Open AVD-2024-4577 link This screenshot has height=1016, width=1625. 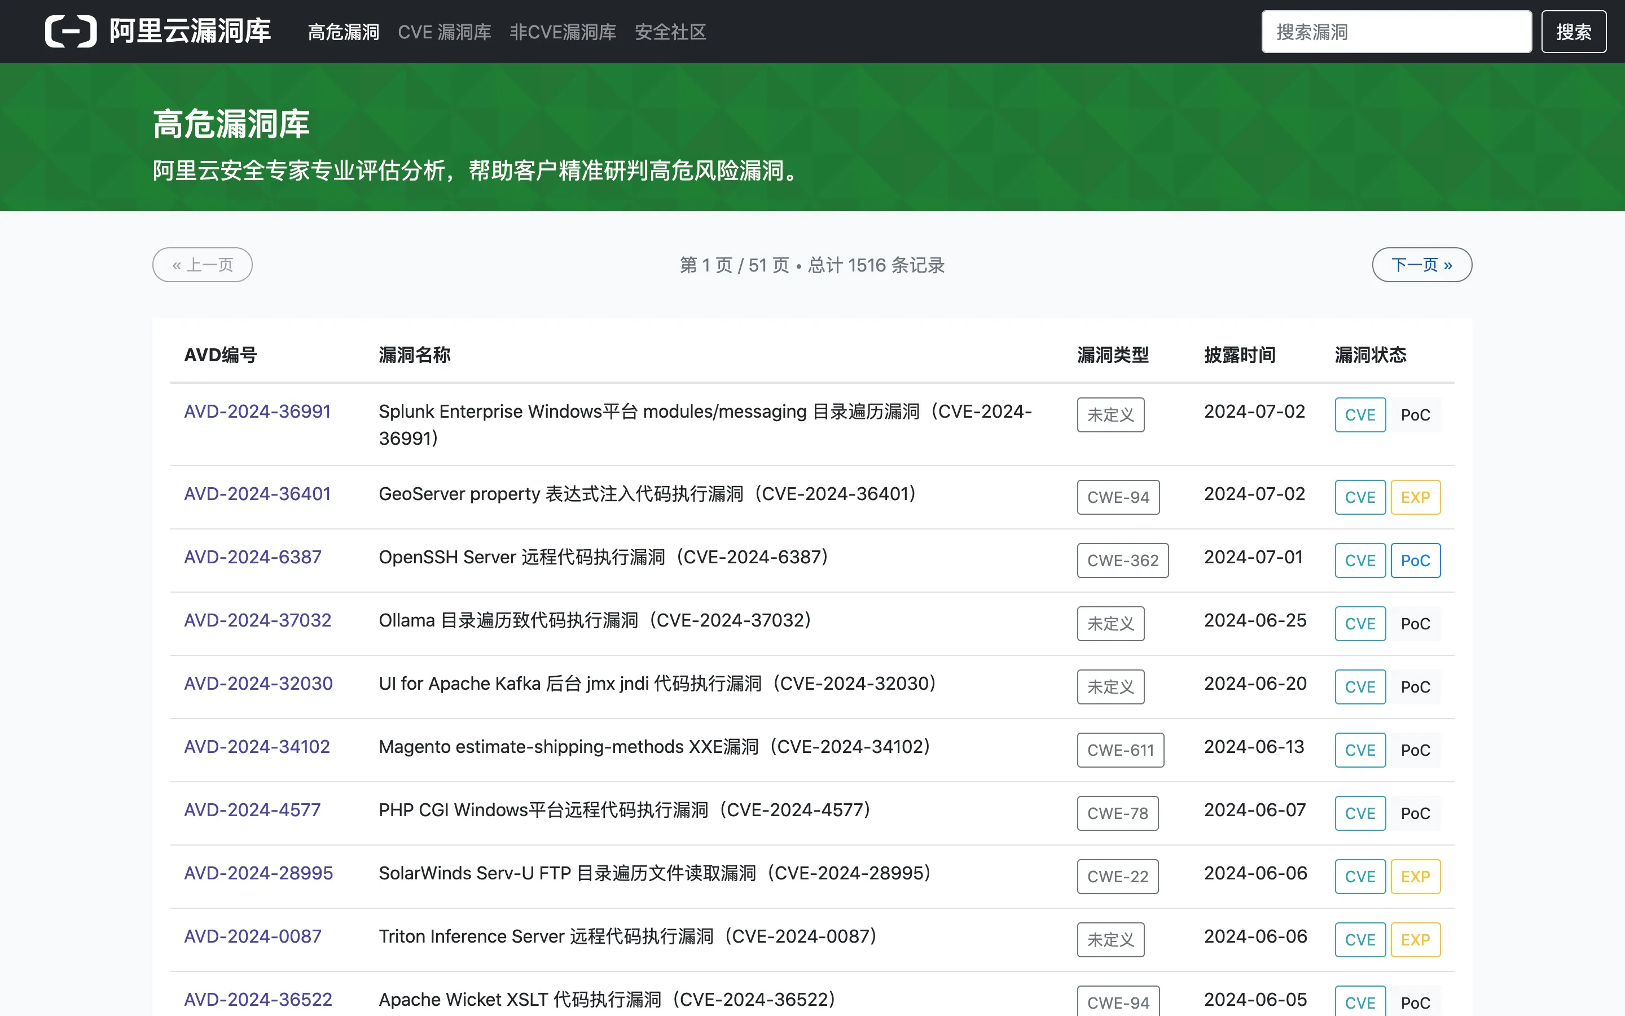252,810
